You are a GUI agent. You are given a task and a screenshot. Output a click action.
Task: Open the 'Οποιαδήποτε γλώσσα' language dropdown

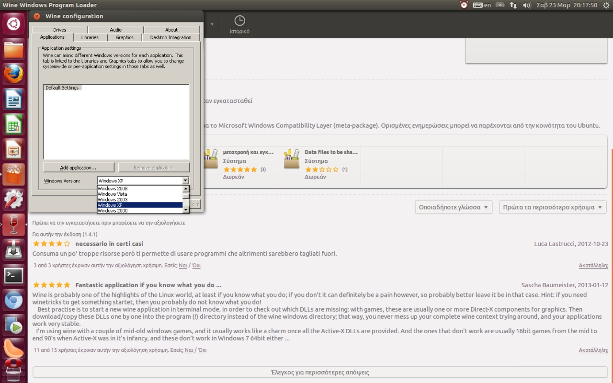pyautogui.click(x=454, y=207)
